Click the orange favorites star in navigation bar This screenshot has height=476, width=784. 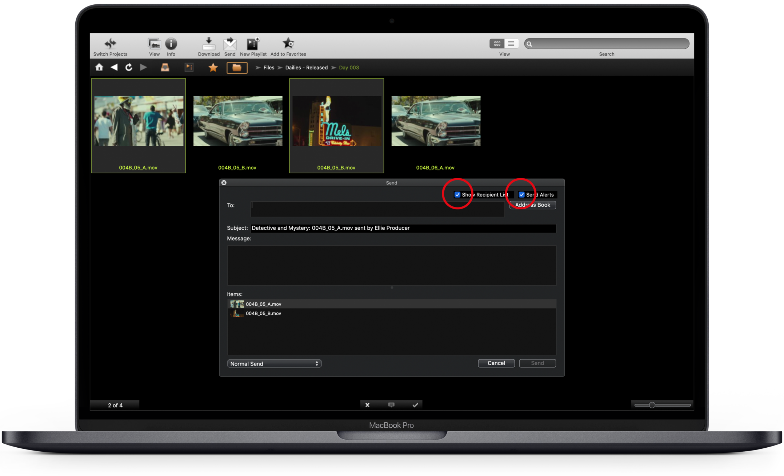click(x=213, y=68)
